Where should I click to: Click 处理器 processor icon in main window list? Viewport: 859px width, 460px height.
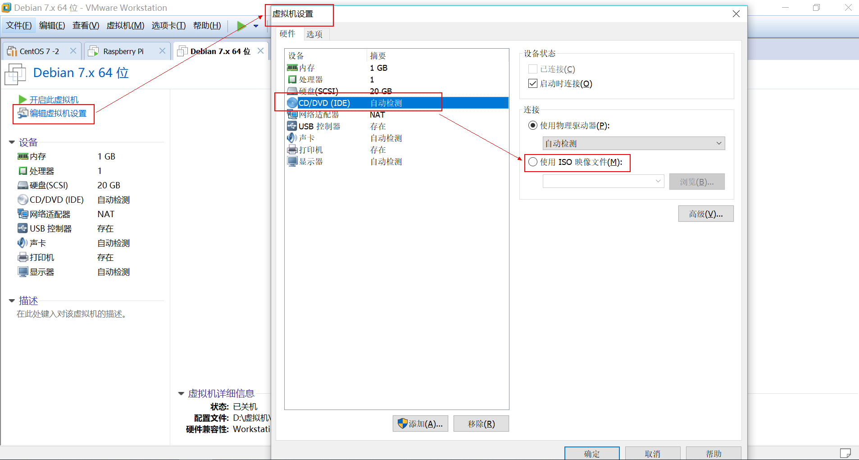[23, 171]
